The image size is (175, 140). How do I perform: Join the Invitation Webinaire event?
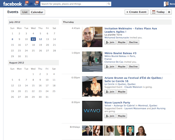pyautogui.click(x=110, y=42)
